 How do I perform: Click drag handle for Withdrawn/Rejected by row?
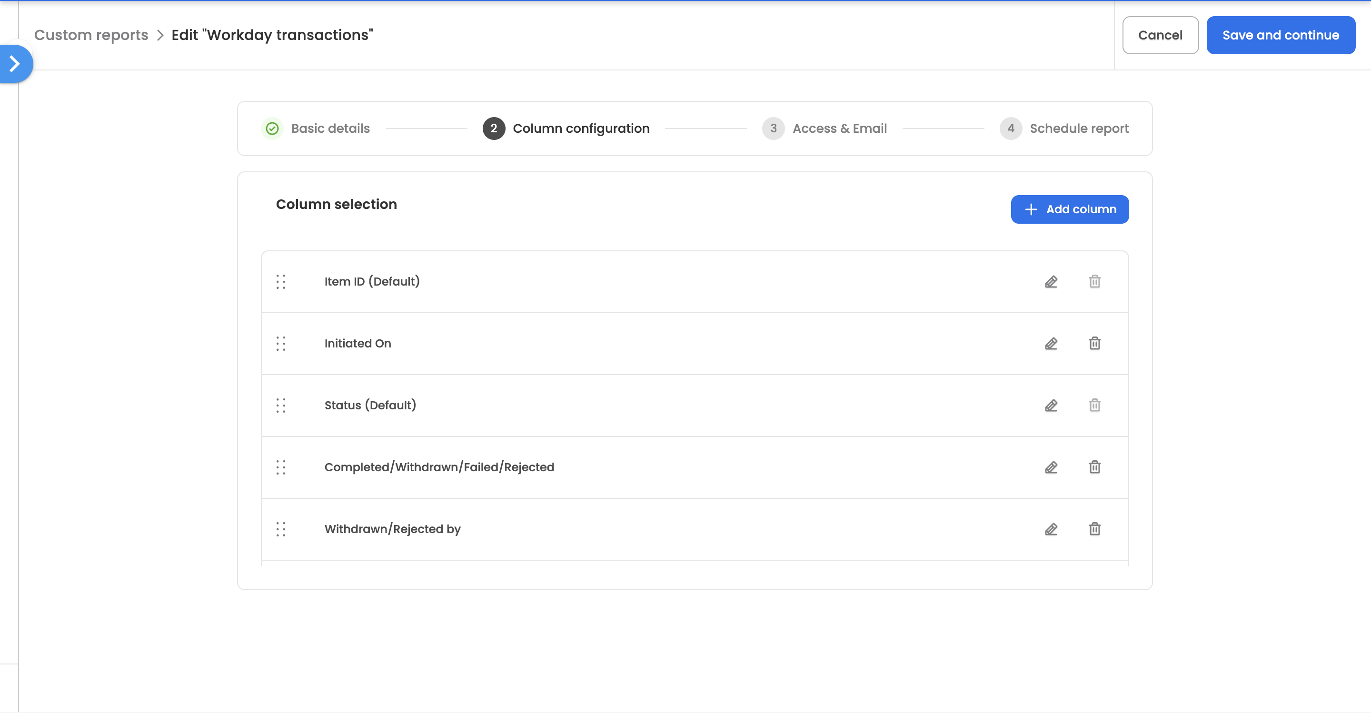pyautogui.click(x=281, y=529)
